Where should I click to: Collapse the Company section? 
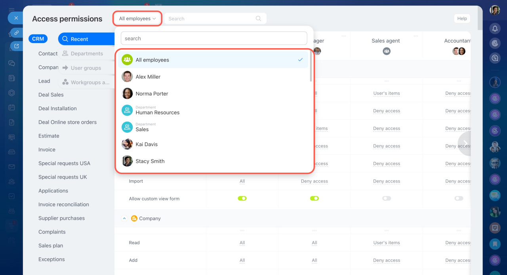[124, 218]
